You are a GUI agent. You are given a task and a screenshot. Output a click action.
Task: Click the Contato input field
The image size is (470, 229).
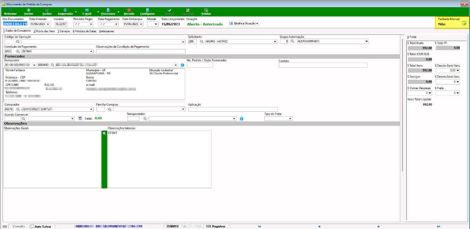(x=323, y=65)
